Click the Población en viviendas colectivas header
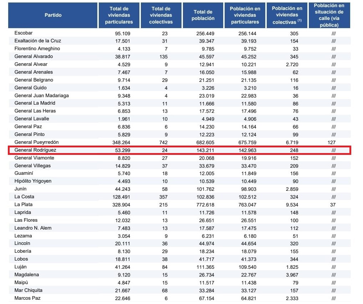Viewport: 363px width, 304px height. click(x=287, y=15)
